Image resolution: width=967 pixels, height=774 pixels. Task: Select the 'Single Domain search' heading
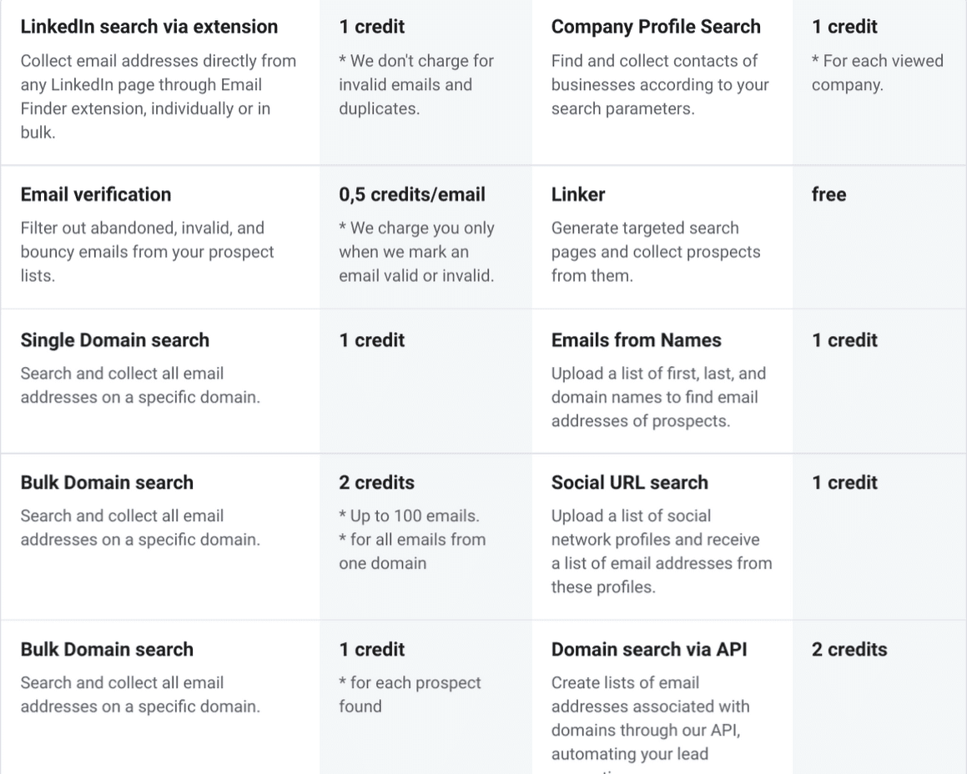[x=114, y=340]
